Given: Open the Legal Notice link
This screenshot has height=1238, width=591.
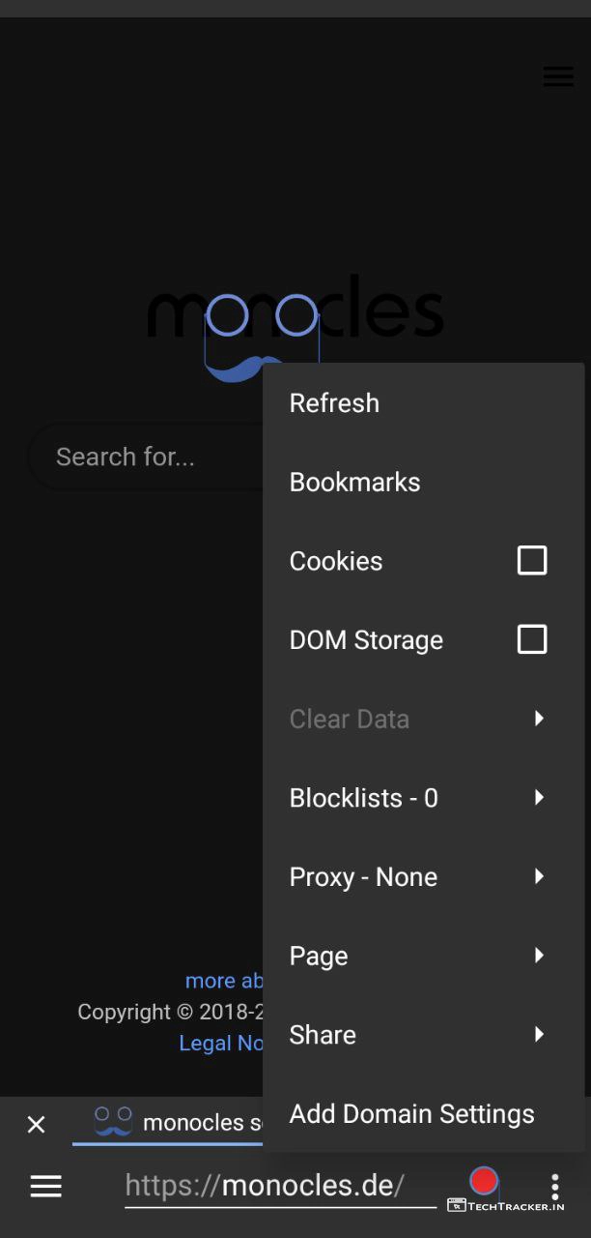Looking at the screenshot, I should (x=221, y=1044).
